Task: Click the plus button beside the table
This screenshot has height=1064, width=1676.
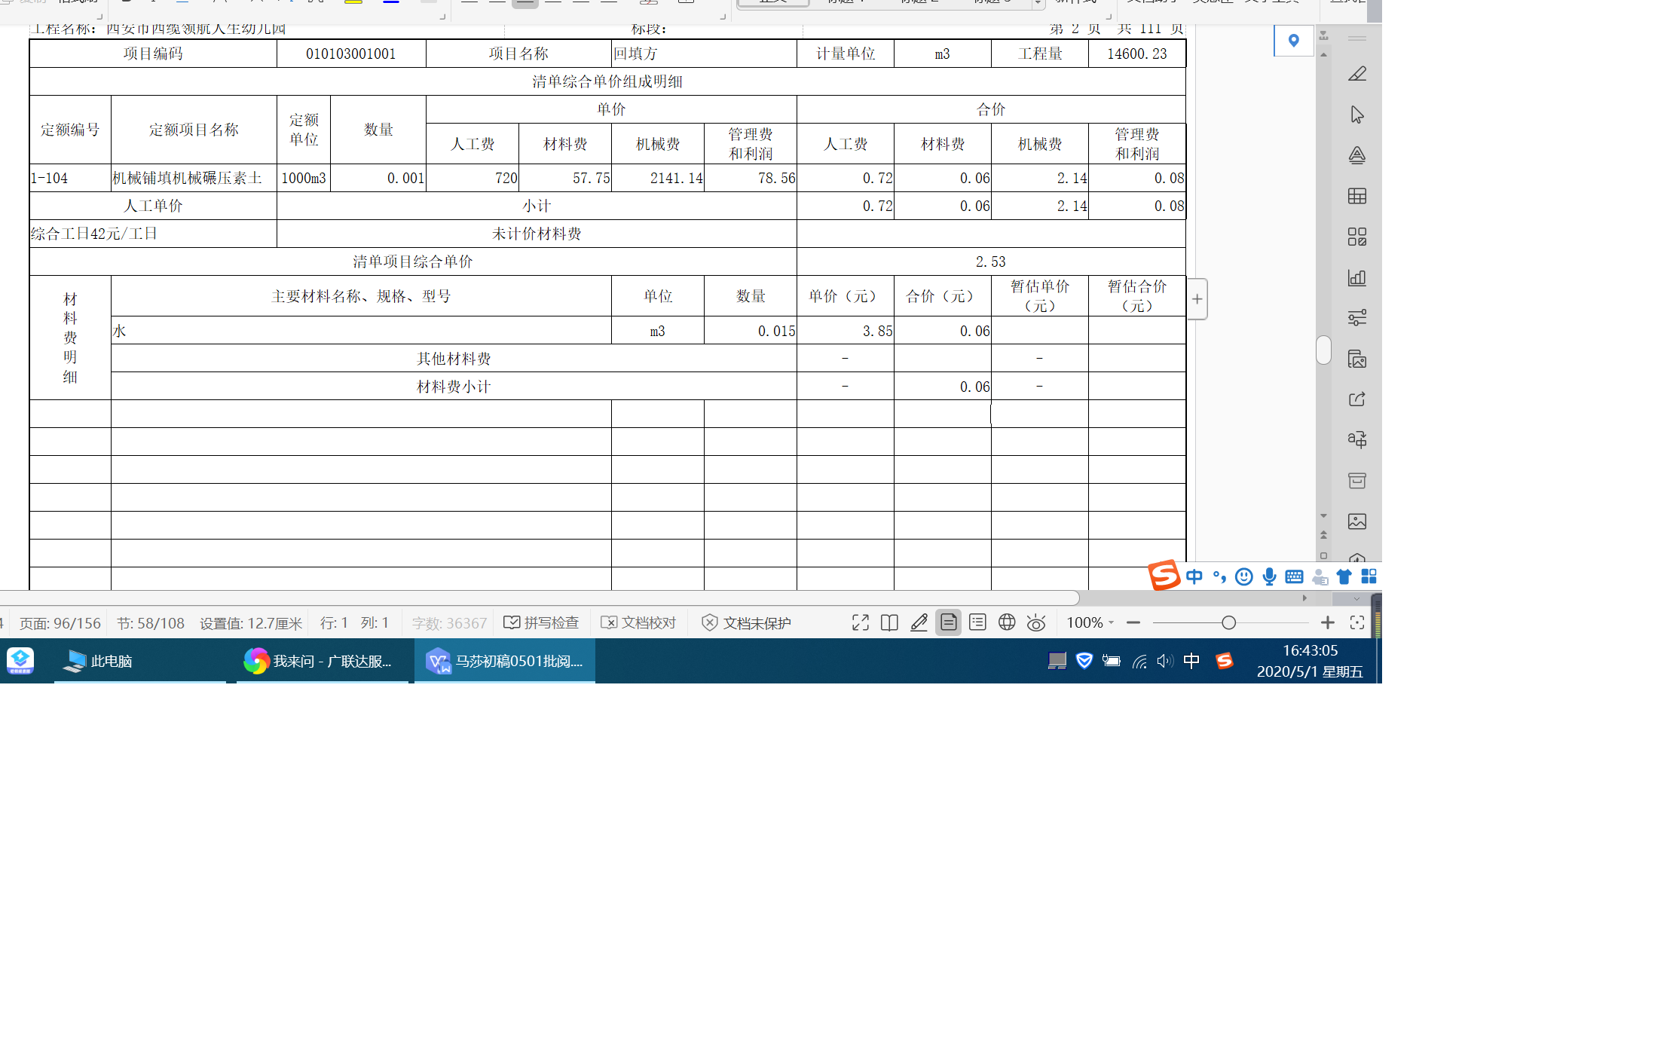Action: (1197, 299)
